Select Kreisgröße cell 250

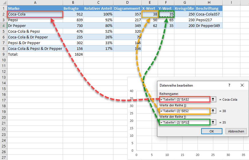(185, 14)
